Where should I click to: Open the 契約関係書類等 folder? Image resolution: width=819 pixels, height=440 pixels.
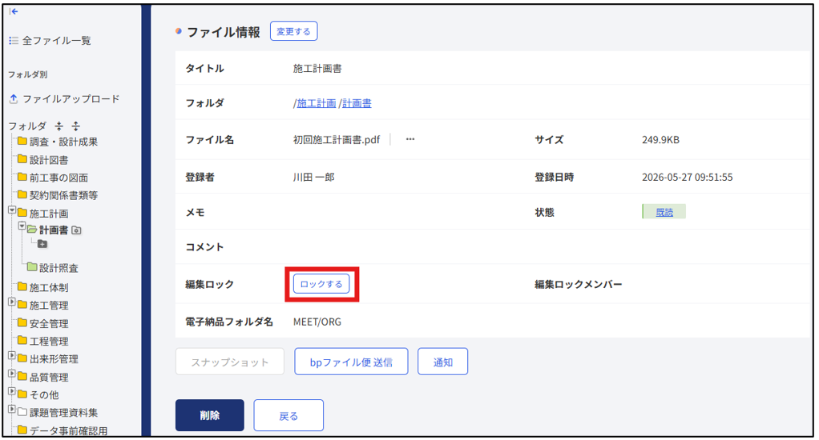click(58, 195)
